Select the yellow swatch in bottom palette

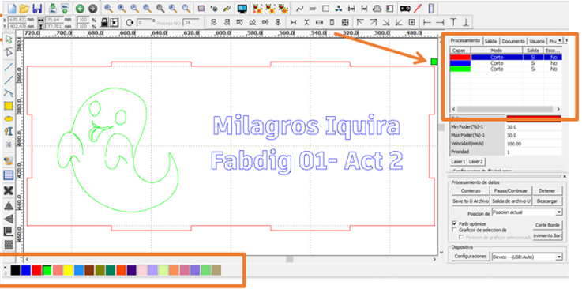[x=68, y=270]
